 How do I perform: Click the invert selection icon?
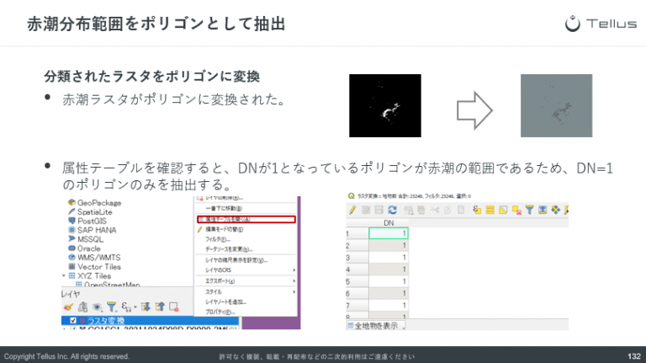click(503, 210)
